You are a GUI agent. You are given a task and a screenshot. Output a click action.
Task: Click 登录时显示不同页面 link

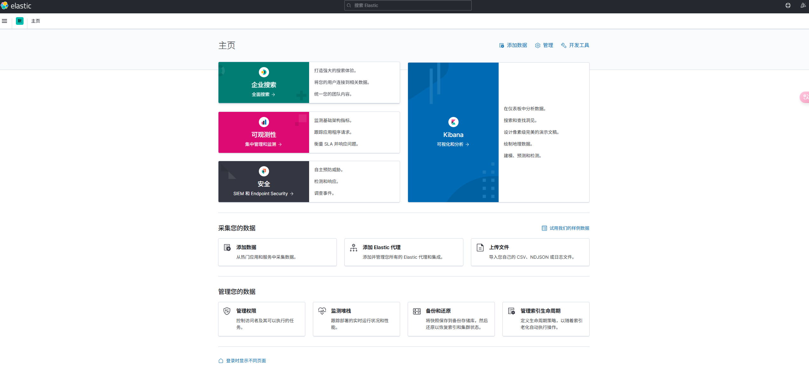(x=245, y=360)
